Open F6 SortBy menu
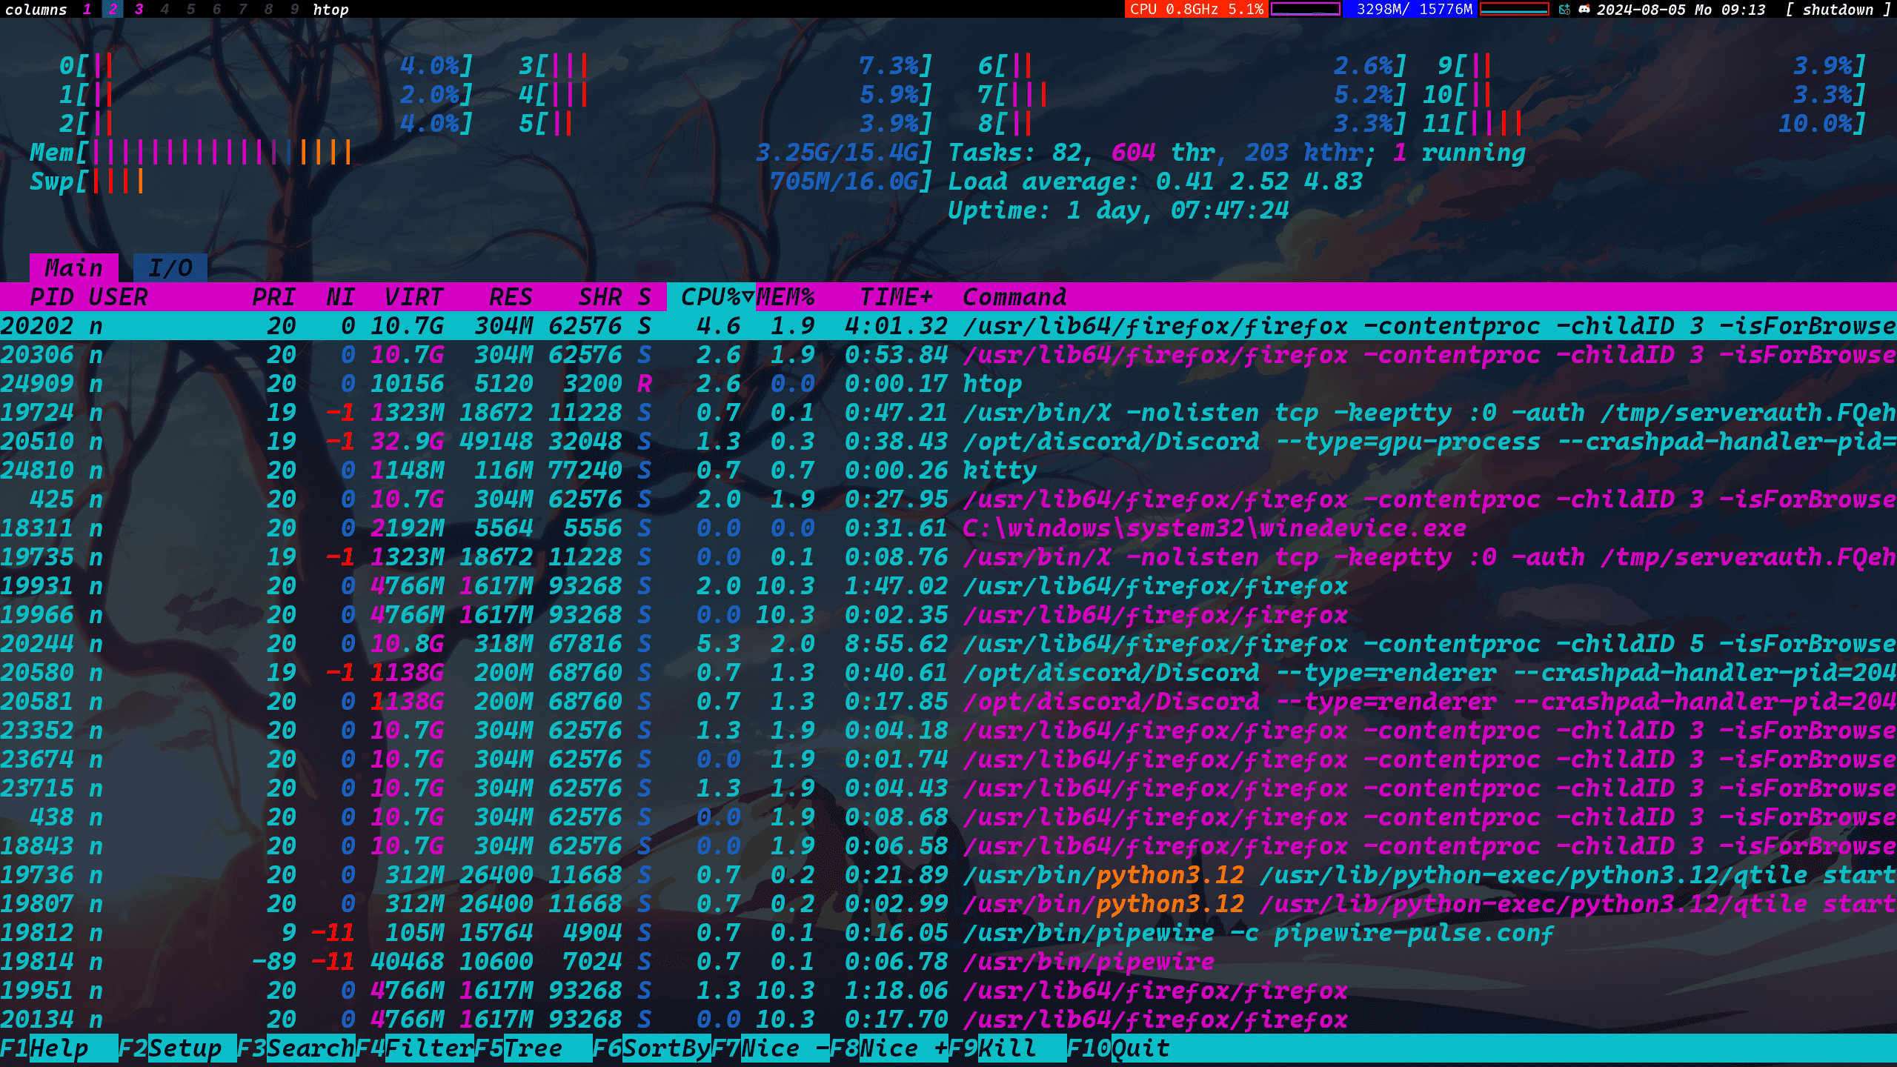Screen dimensions: 1897x1067 pyautogui.click(x=652, y=1048)
